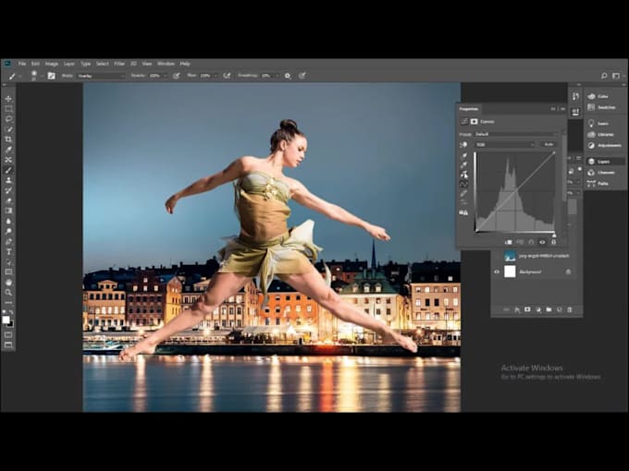
Task: Select the Eyedropper tool in left toolbar
Action: 8,150
